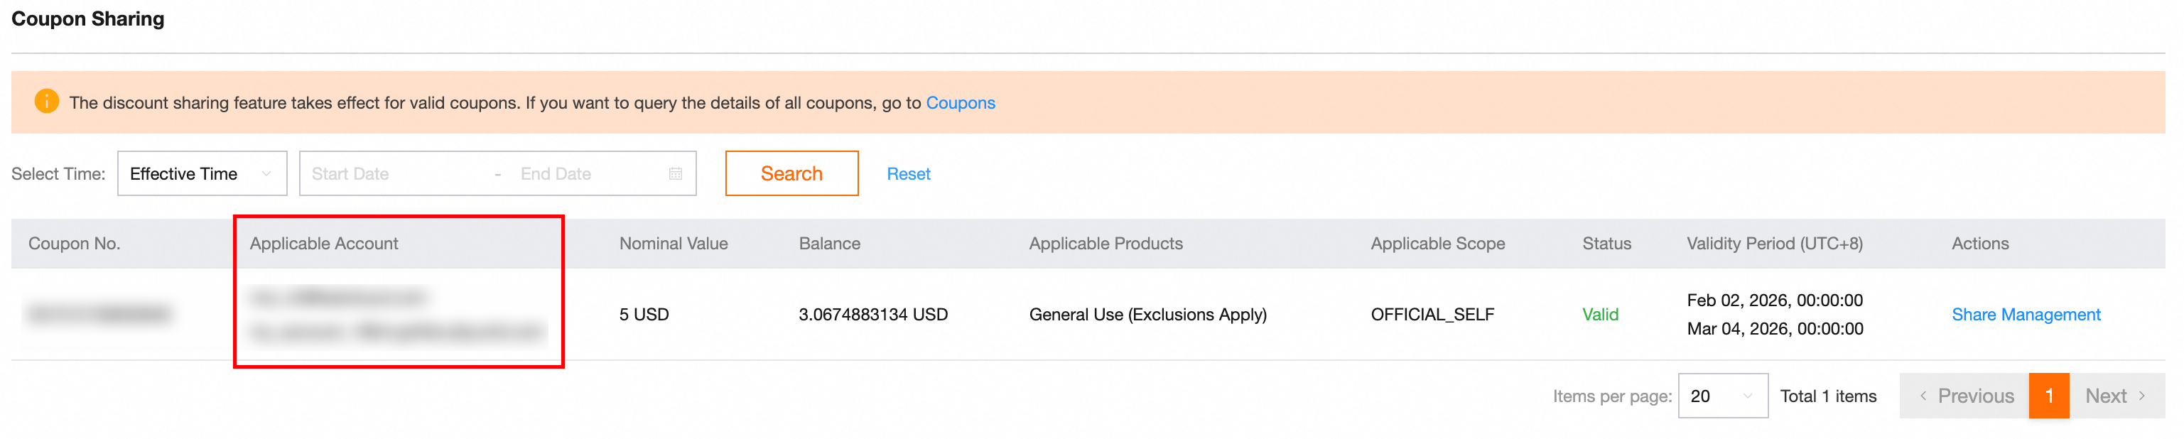Click the Effective Time dropdown chevron
The height and width of the screenshot is (439, 2184).
click(266, 174)
